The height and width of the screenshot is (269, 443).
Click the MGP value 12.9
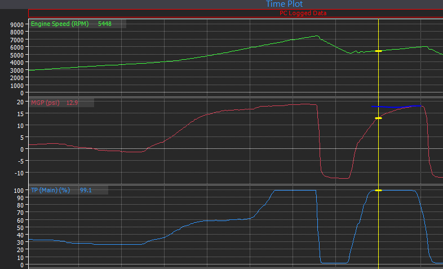click(x=72, y=103)
